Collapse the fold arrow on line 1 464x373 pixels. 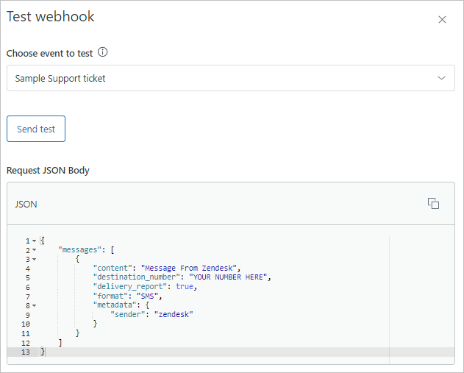[x=35, y=241]
